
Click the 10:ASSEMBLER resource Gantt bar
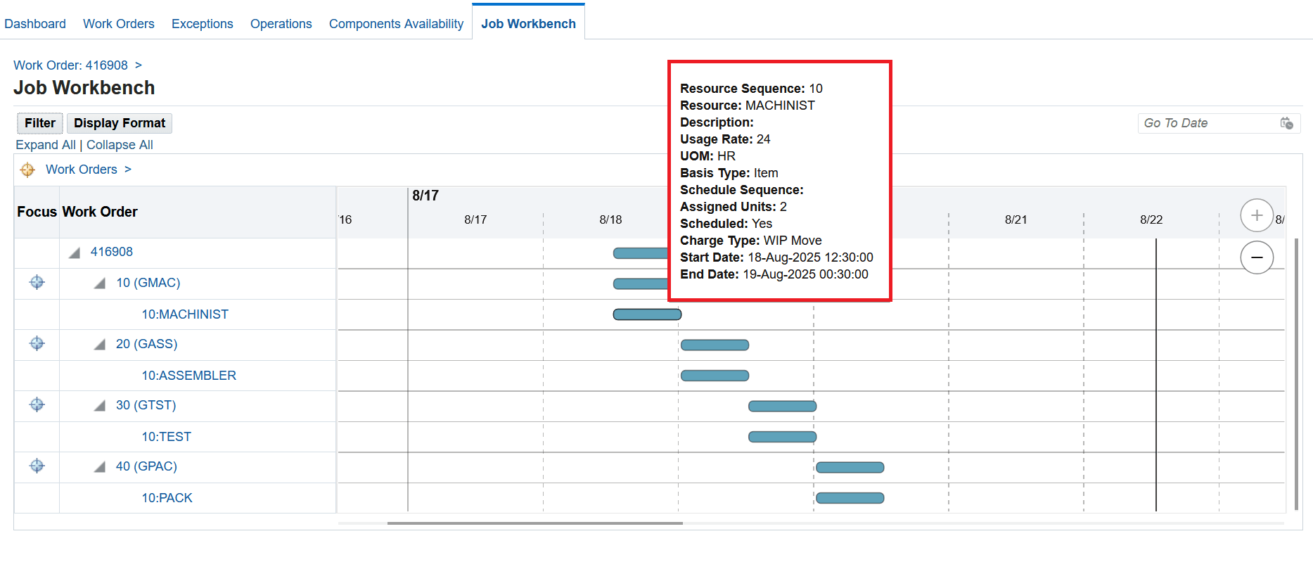715,376
